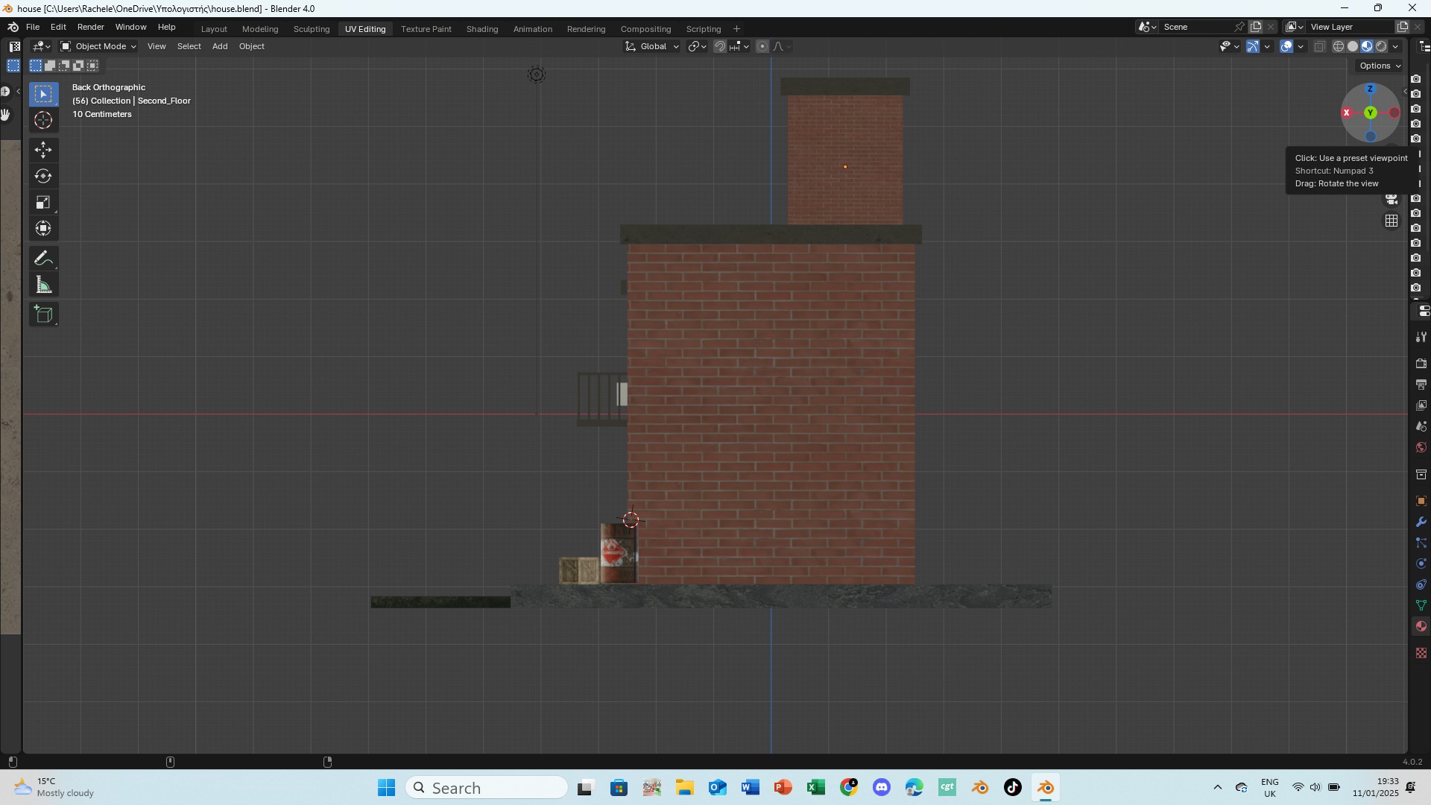Open the selectability and visibility dropdown
This screenshot has height=805, width=1431.
1229,46
